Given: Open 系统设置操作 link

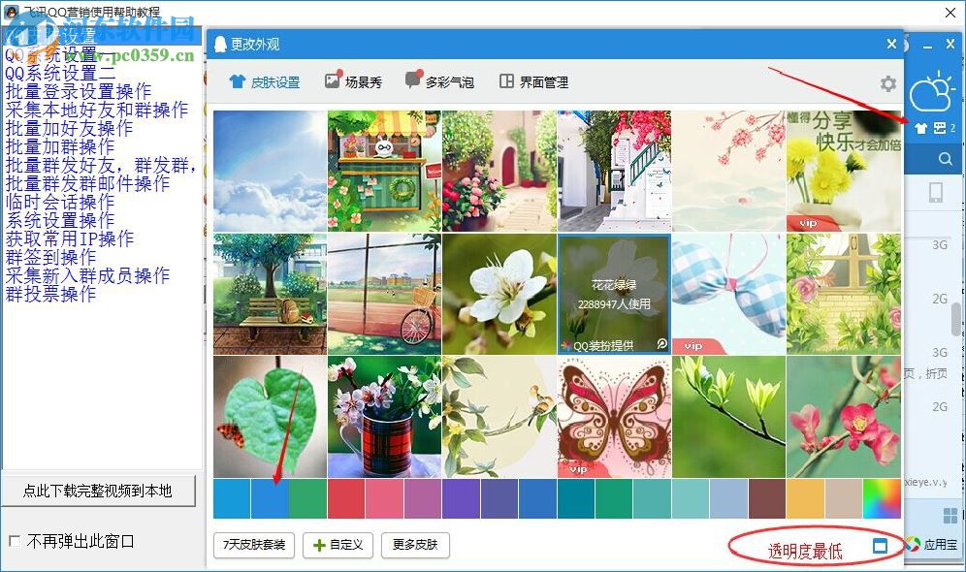Looking at the screenshot, I should click(60, 220).
